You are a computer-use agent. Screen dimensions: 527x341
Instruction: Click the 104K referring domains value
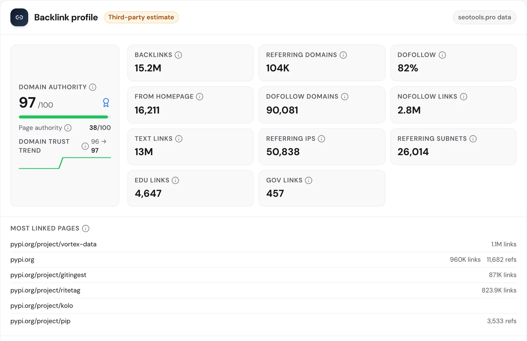pos(278,68)
